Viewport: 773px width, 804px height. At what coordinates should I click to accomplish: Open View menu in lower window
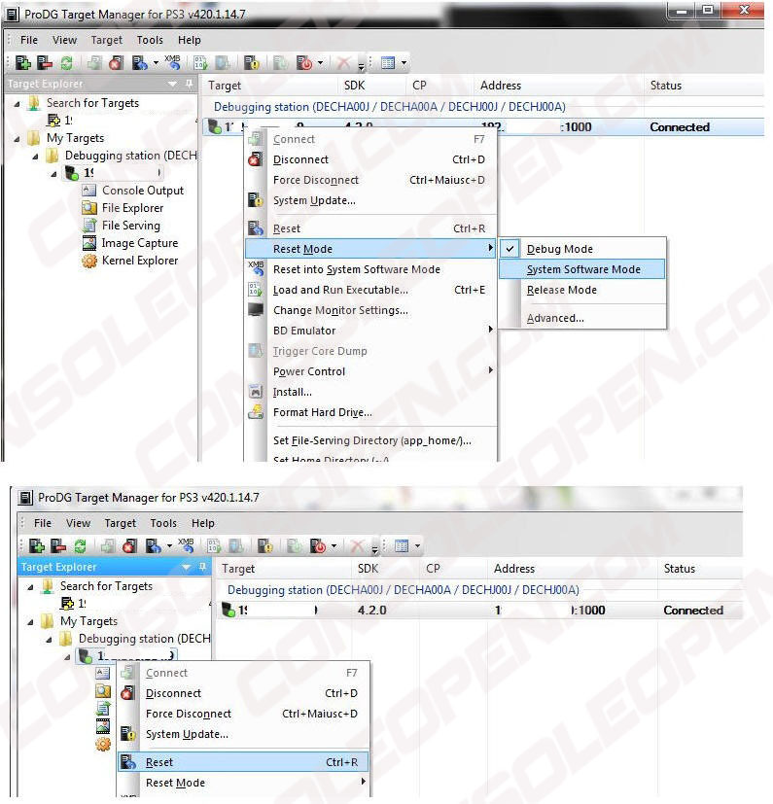point(78,523)
